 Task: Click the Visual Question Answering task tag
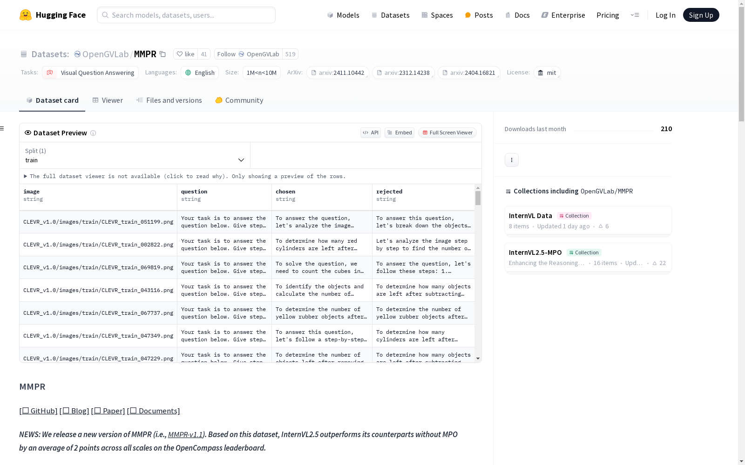coord(90,73)
